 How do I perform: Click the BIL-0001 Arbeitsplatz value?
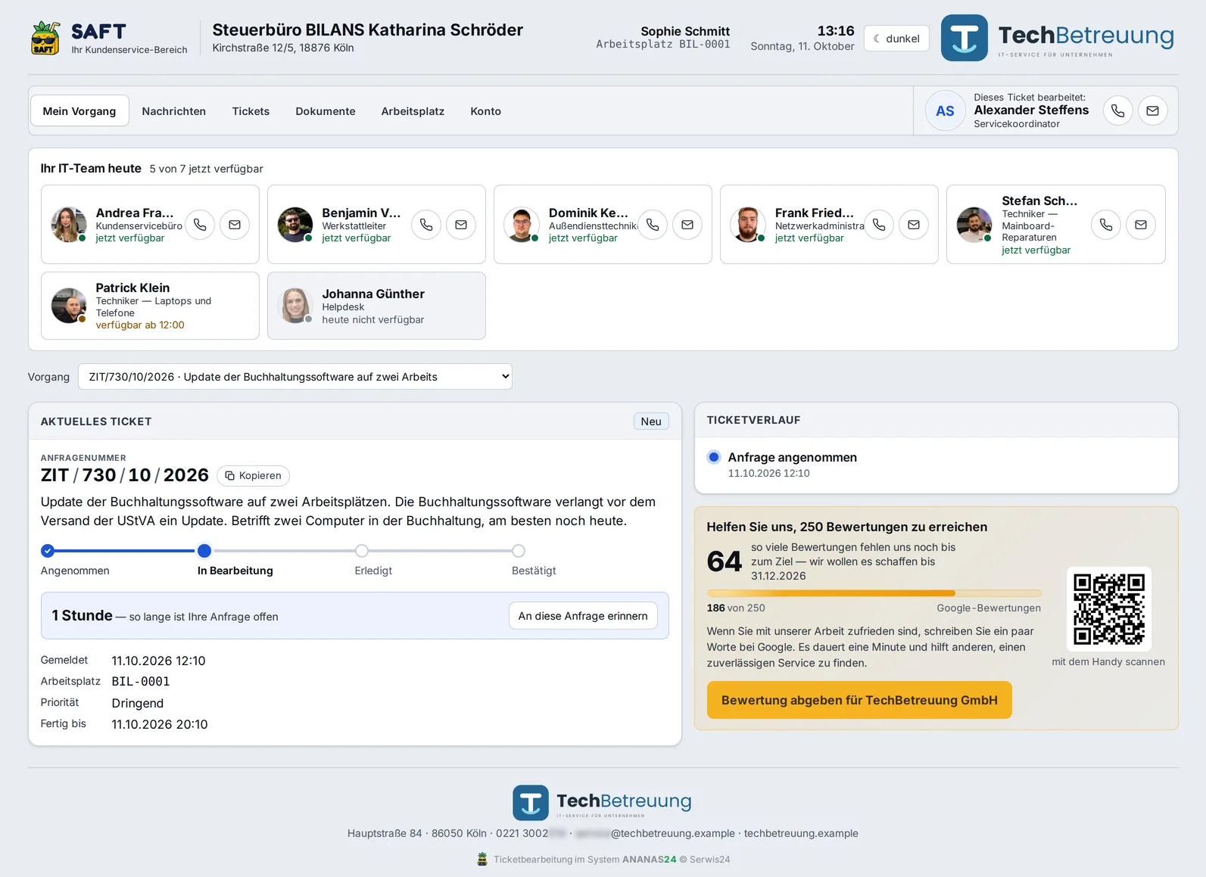point(141,681)
